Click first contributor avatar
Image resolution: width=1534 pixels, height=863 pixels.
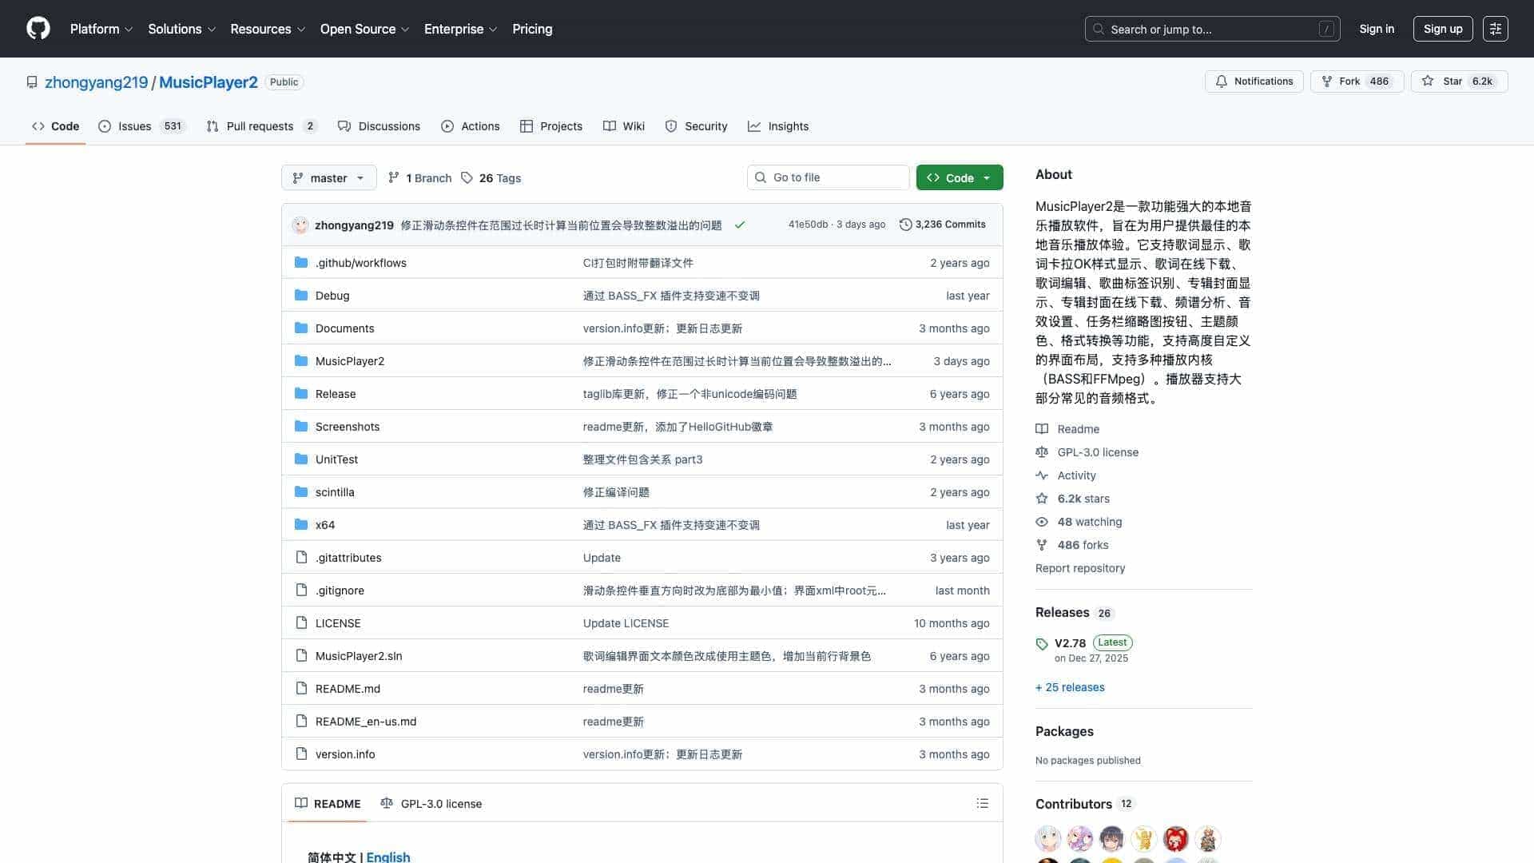pyautogui.click(x=1048, y=839)
